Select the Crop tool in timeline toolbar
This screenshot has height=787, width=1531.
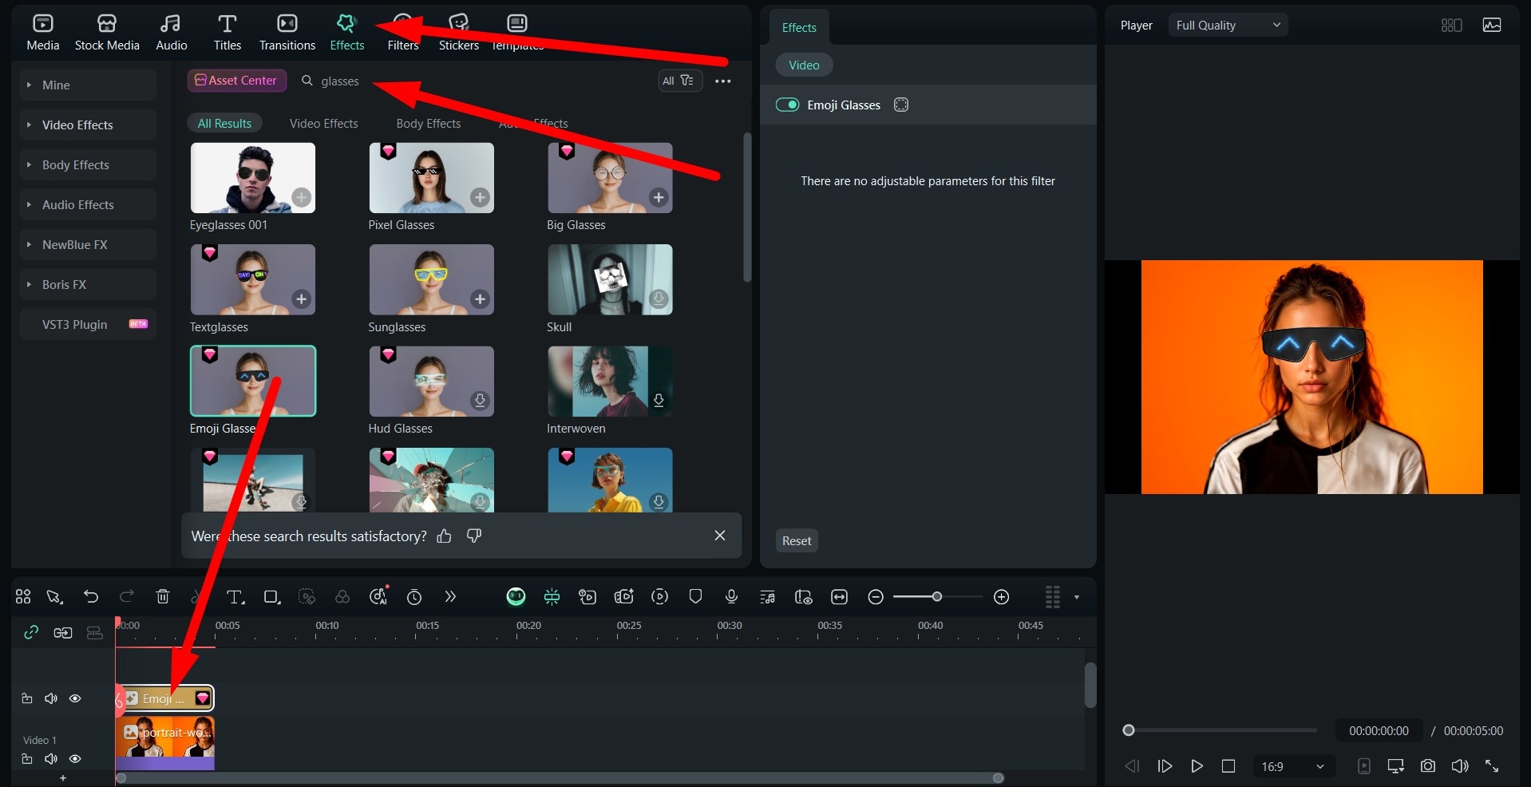pos(272,596)
